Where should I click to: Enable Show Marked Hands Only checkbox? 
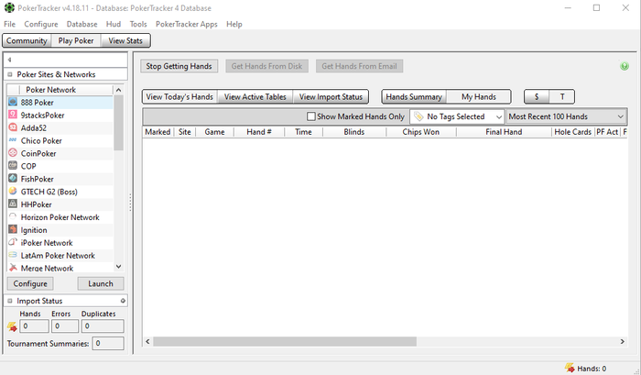(311, 116)
